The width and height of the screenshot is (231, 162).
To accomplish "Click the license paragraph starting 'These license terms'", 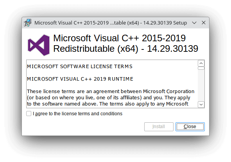I will click(111, 98).
